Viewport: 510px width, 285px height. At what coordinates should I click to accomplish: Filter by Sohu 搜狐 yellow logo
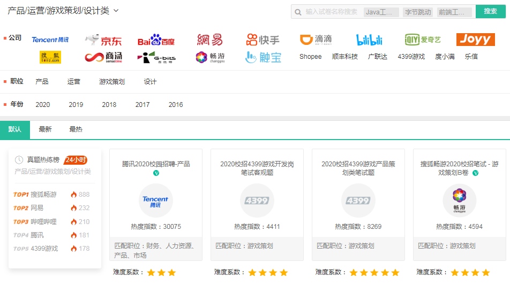point(50,57)
